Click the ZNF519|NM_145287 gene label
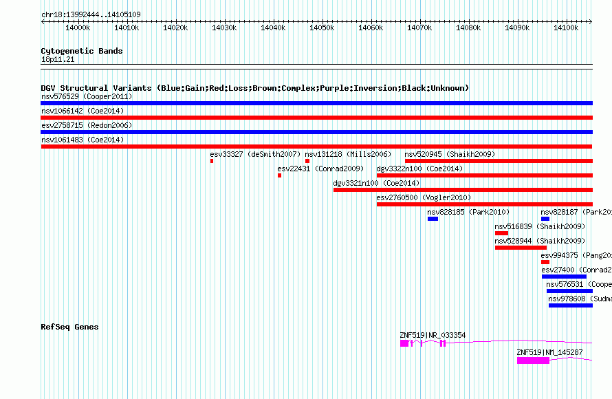The image size is (612, 399). tap(549, 352)
